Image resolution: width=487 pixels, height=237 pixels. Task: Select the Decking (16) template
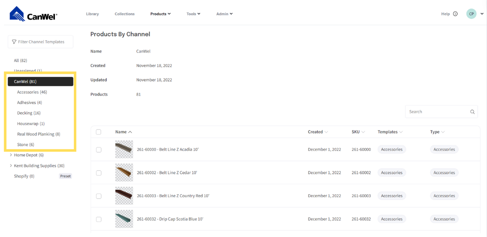(29, 113)
